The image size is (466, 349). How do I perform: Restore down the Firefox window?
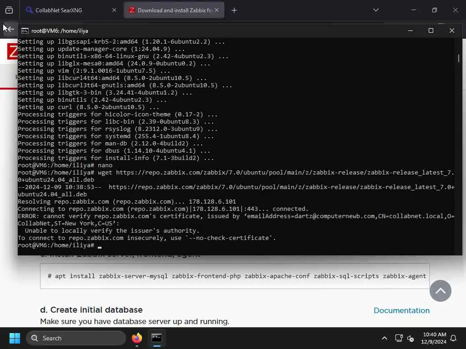pyautogui.click(x=435, y=10)
